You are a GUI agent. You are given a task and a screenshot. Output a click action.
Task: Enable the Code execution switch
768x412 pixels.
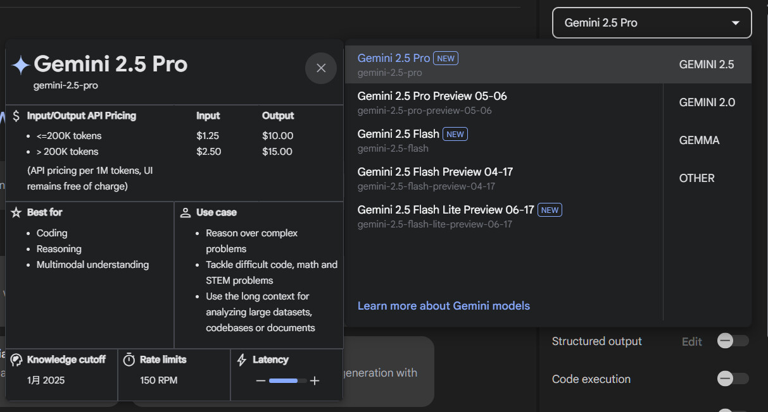733,379
